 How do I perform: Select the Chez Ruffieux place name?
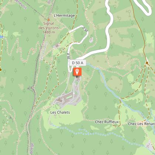[107, 122]
